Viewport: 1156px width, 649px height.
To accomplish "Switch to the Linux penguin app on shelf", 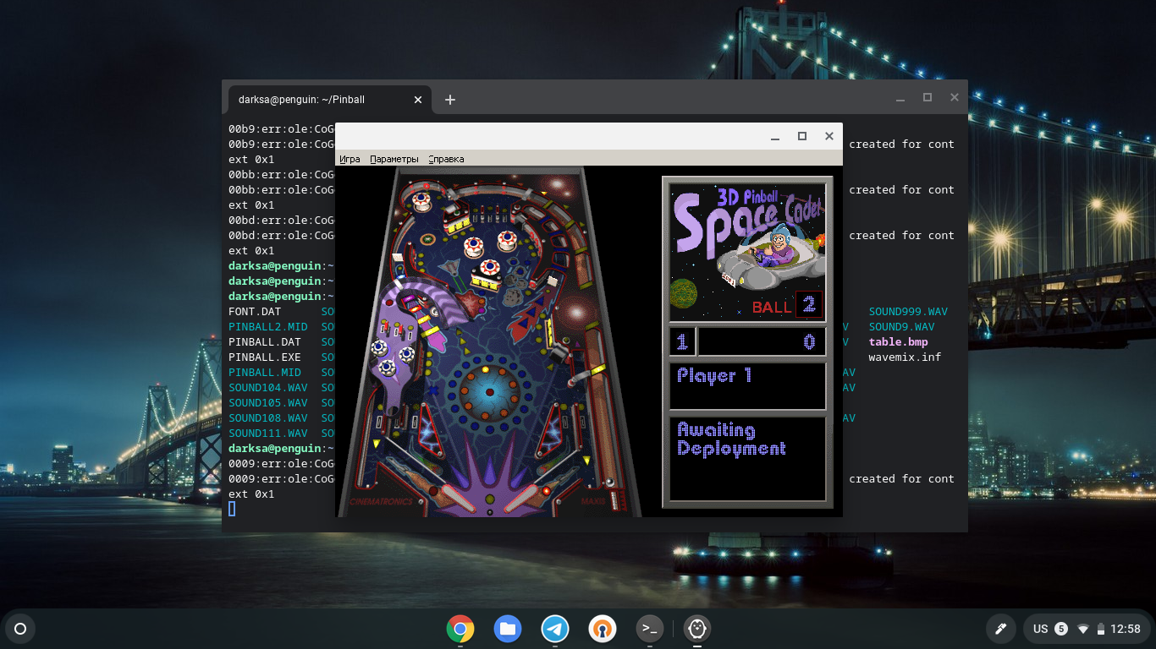I will point(697,629).
